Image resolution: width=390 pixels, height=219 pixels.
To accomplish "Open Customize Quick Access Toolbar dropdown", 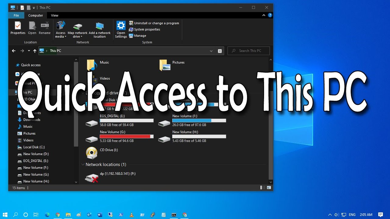I will coord(34,8).
